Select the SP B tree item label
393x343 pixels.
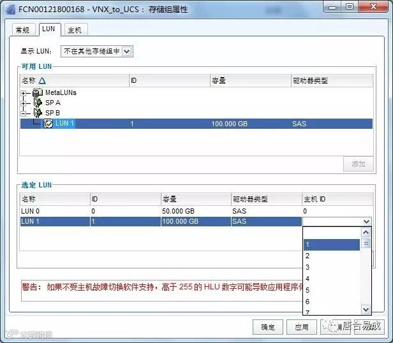click(x=52, y=113)
